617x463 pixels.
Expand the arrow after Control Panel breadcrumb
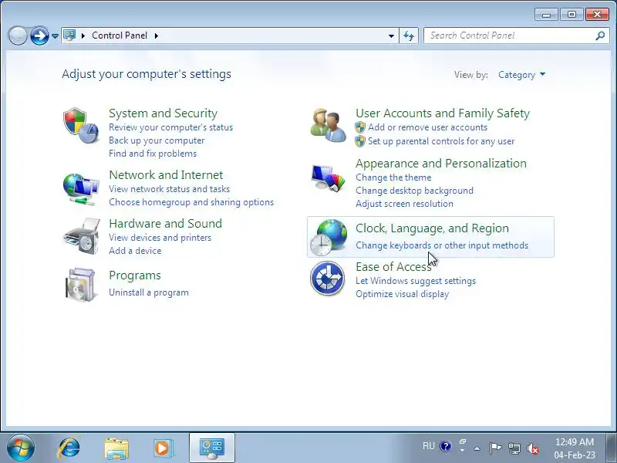157,35
